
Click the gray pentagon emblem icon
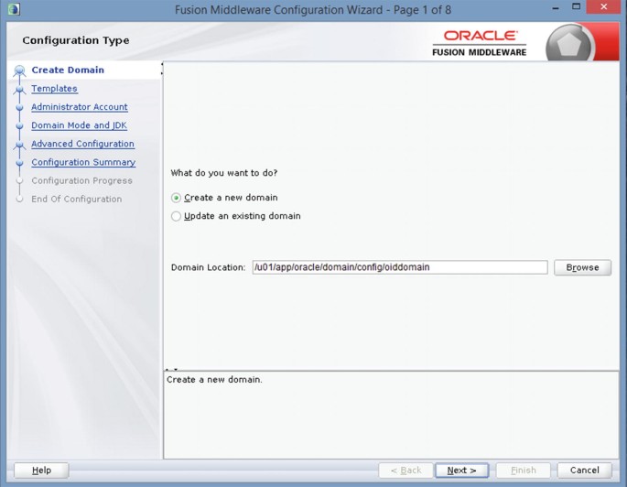(x=568, y=44)
